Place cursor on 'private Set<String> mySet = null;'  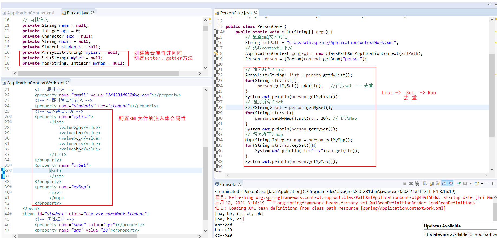[63, 58]
